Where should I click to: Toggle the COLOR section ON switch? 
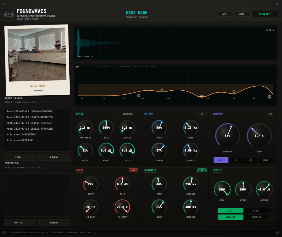[134, 170]
